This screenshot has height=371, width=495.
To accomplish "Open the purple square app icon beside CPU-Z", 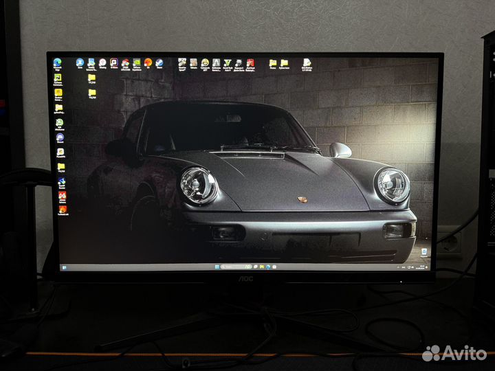I will (114, 63).
